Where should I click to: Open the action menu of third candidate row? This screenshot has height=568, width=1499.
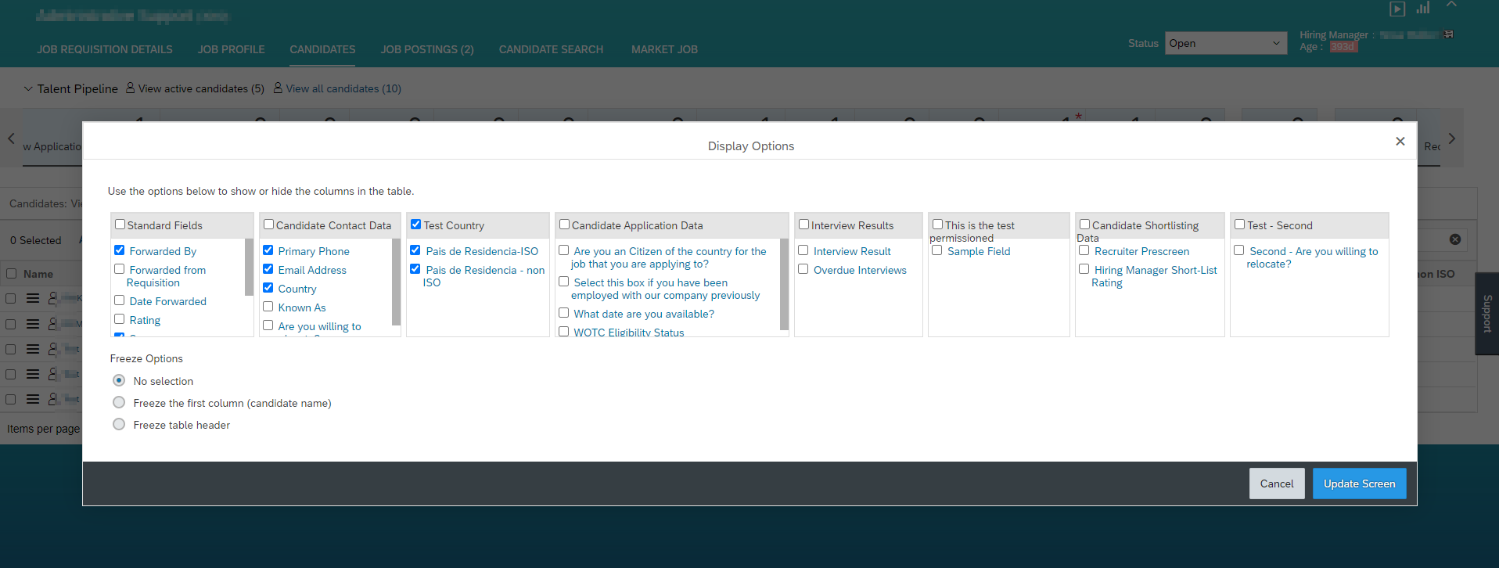33,349
